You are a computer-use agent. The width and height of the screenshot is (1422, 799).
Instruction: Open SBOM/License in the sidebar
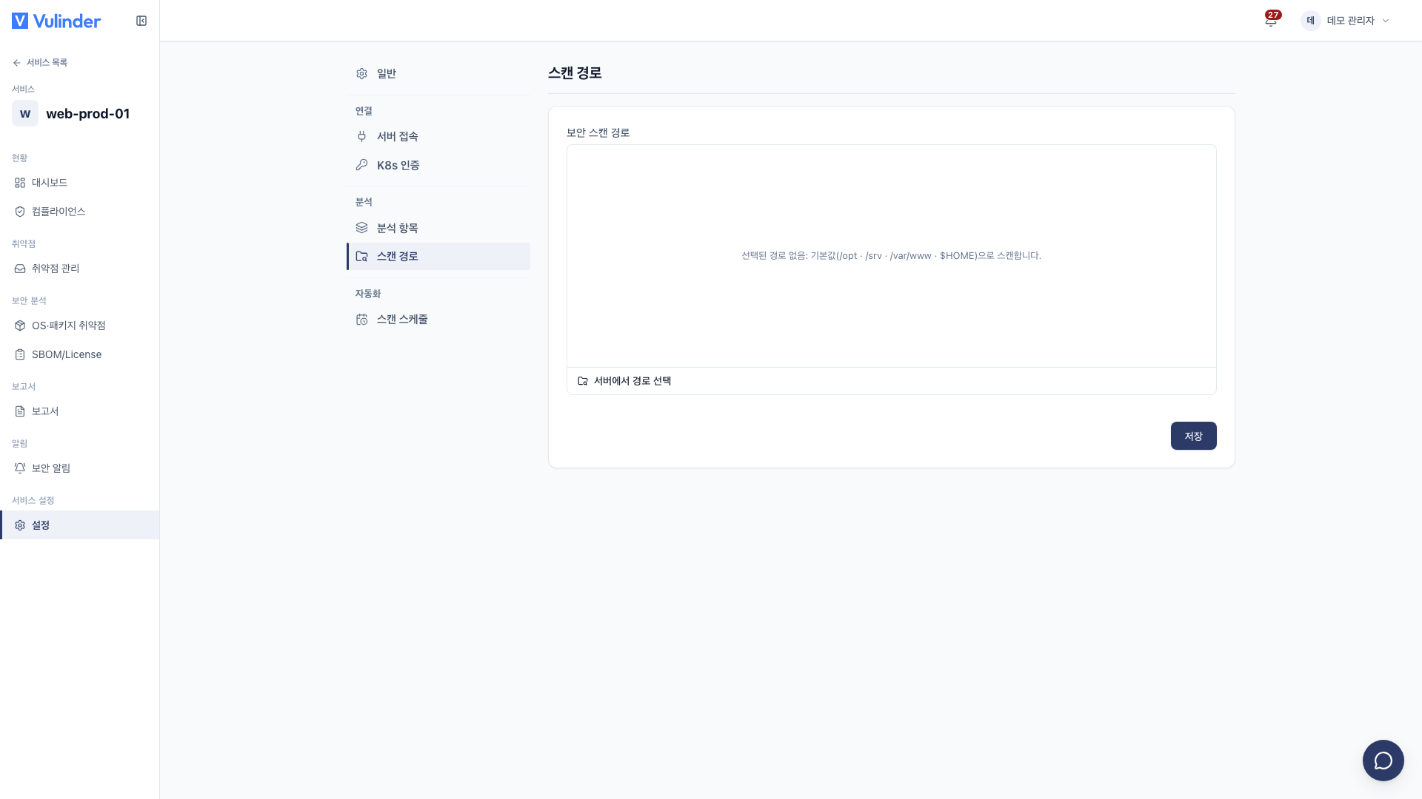[x=80, y=354]
